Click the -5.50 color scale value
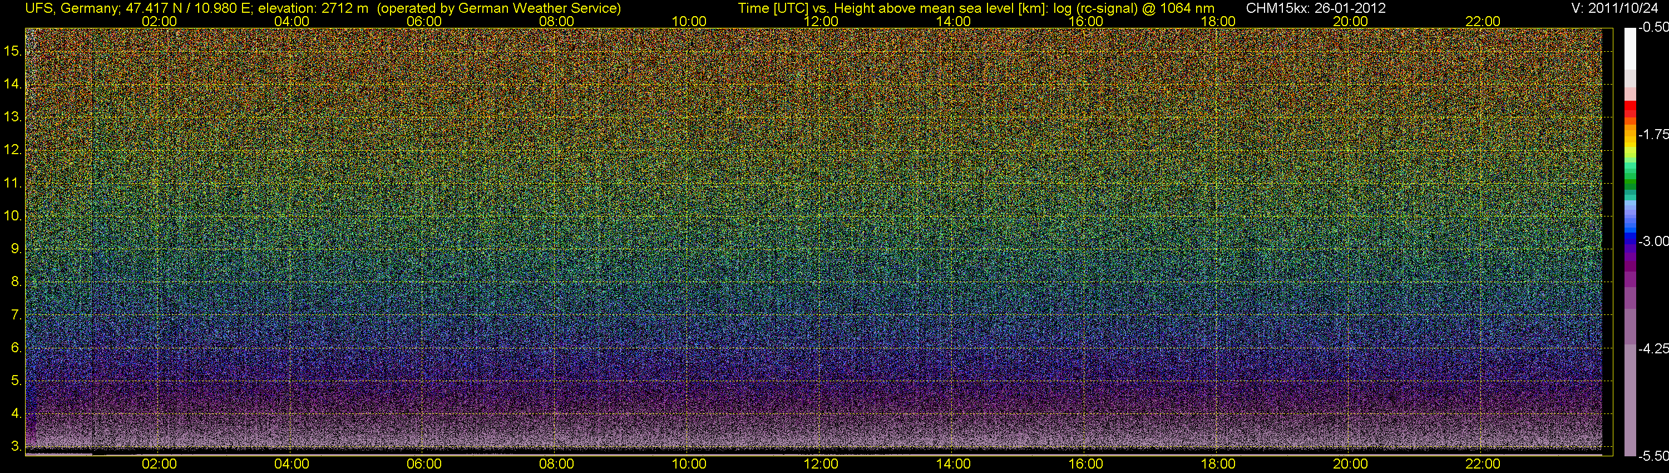Screen dimensions: 1669x473 click(x=1653, y=456)
